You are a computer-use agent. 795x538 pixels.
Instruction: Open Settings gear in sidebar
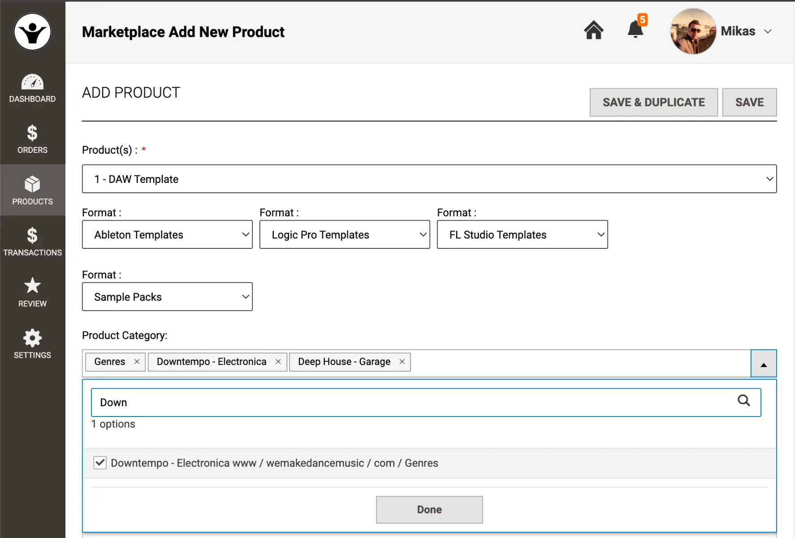point(32,344)
